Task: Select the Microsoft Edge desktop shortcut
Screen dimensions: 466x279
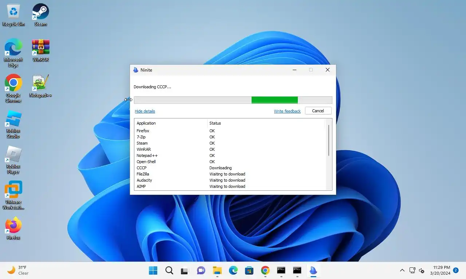Action: 13,53
